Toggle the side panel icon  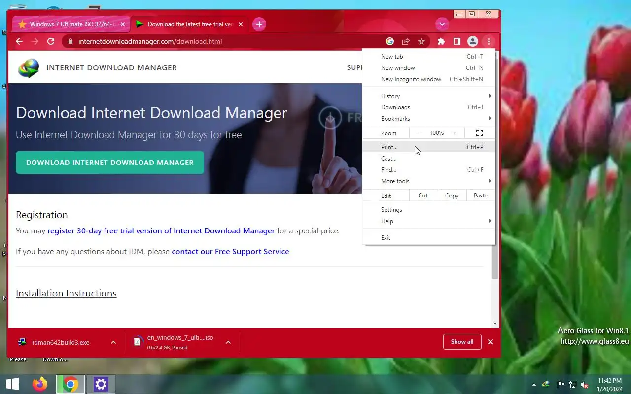(457, 41)
